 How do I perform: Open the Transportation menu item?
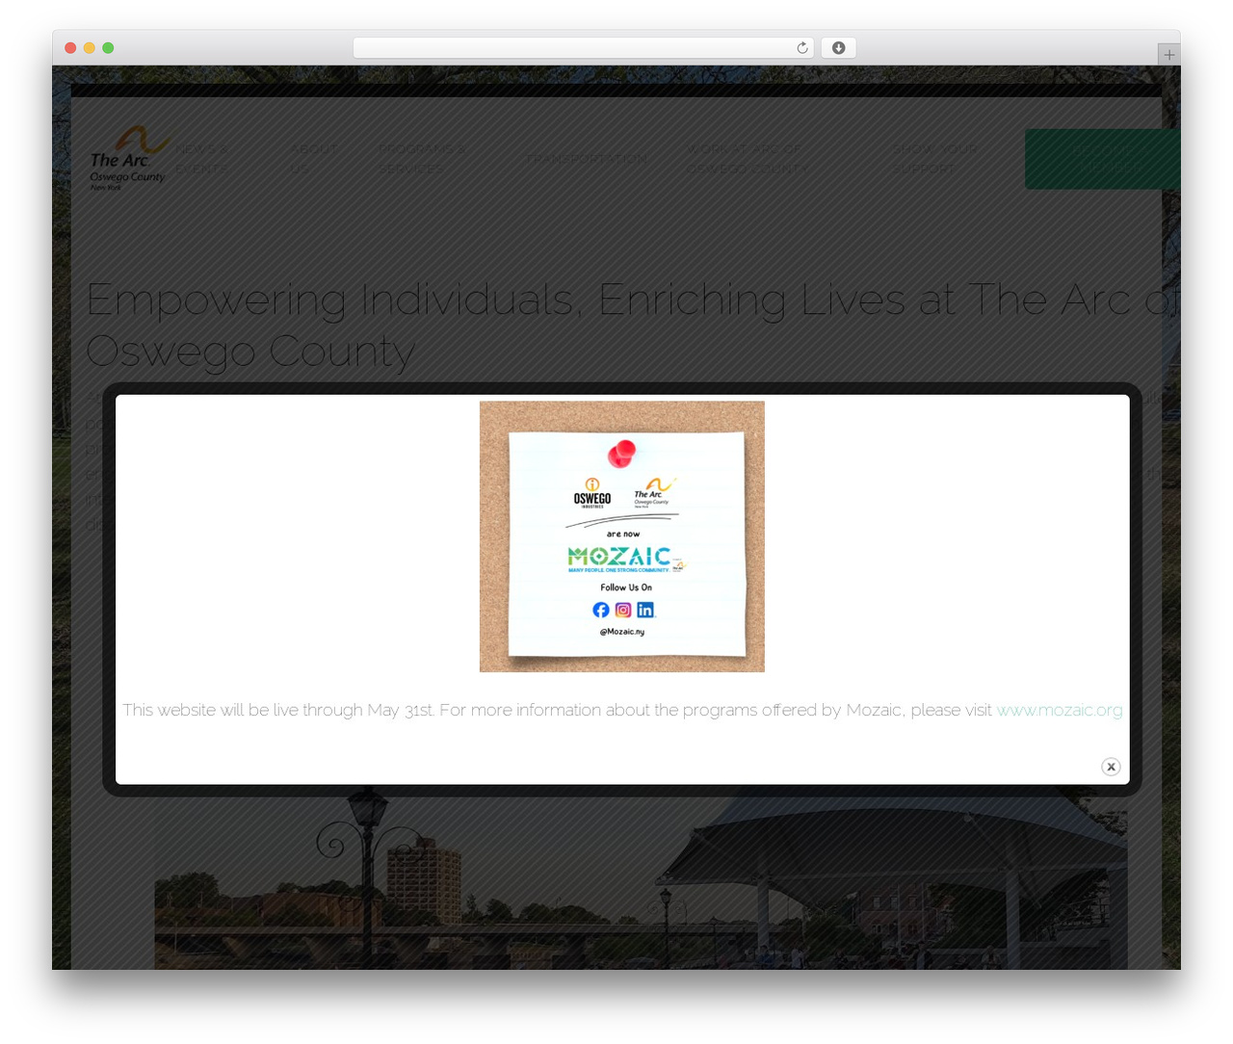coord(587,159)
